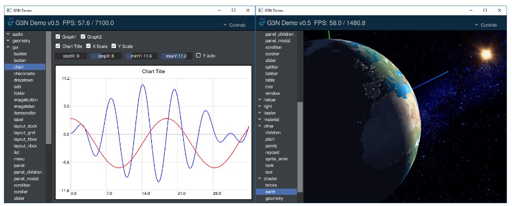Click the left window title bar app icon
Image resolution: width=512 pixels, height=206 pixels.
(x=8, y=11)
